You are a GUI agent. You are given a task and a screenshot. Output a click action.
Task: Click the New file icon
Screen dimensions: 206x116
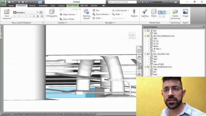(x=9, y=2)
